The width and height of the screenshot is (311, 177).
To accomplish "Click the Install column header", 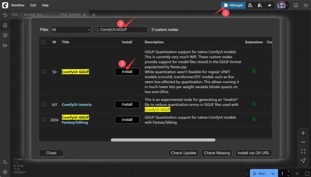I will pyautogui.click(x=127, y=42).
